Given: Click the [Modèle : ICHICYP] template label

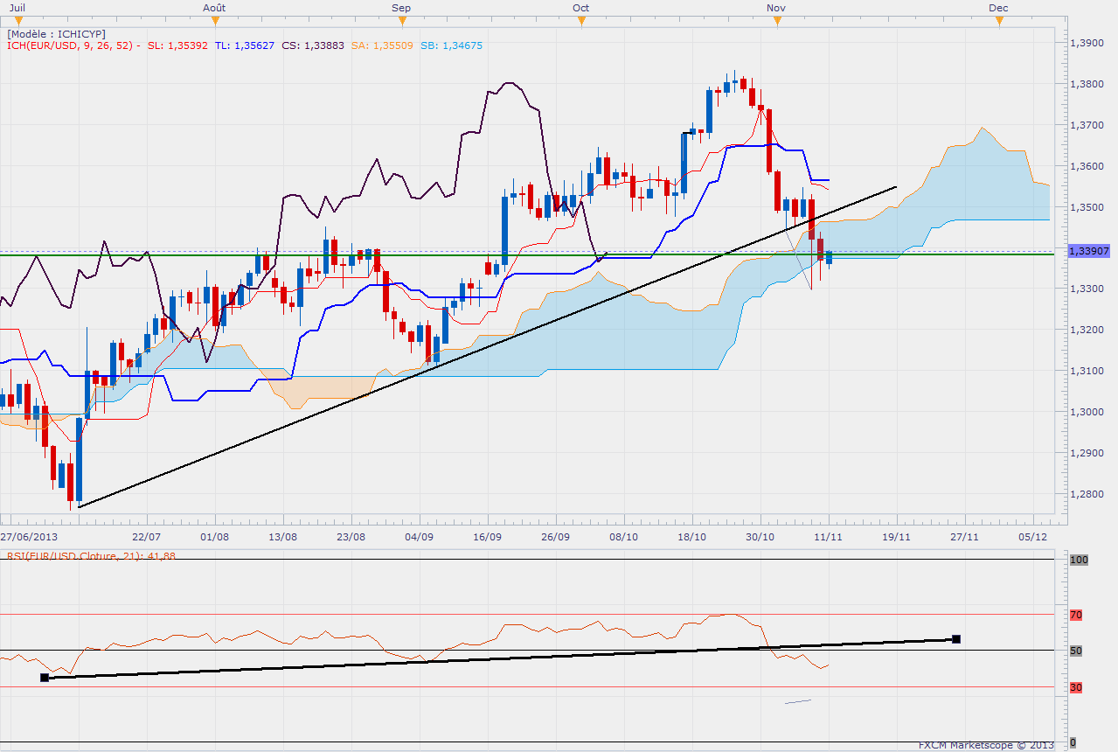Looking at the screenshot, I should [56, 33].
